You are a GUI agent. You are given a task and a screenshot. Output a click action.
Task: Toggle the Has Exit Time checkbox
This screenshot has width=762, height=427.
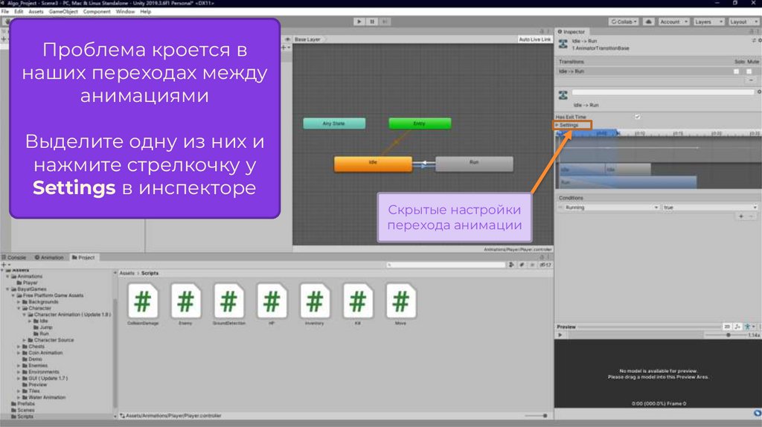click(x=637, y=117)
